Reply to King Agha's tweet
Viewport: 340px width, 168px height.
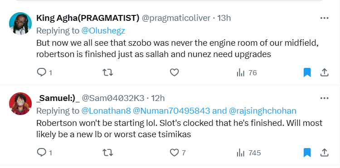44,72
